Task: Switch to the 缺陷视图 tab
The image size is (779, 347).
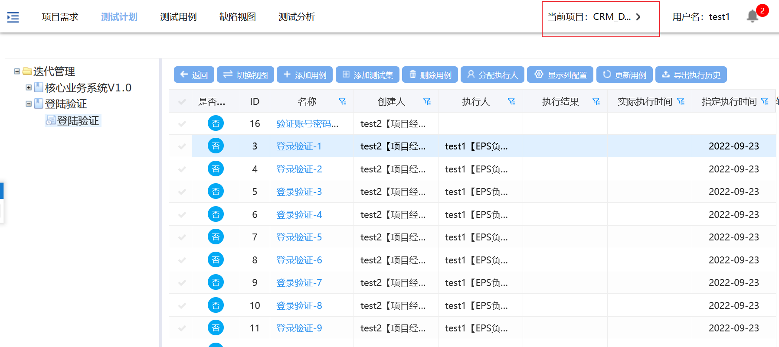Action: 237,17
